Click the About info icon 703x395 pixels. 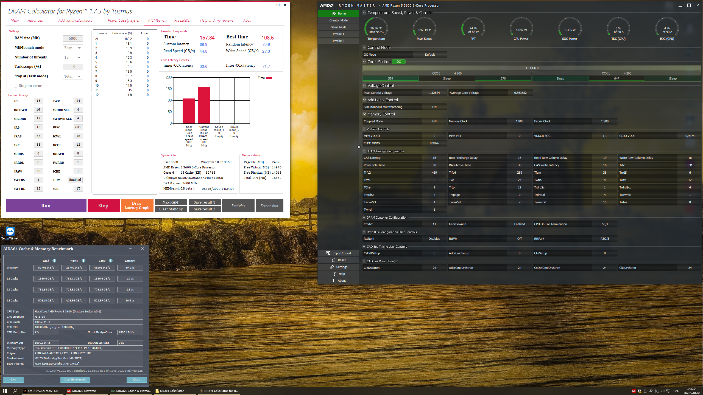333,281
